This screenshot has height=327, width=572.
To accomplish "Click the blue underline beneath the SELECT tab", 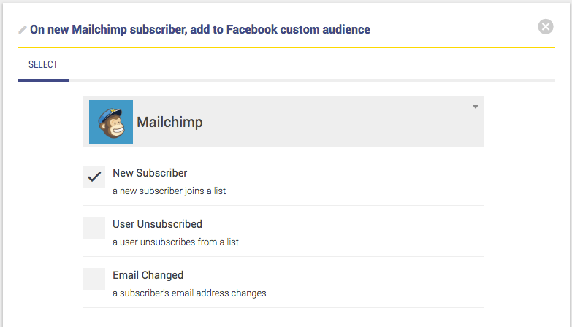I will (x=43, y=80).
